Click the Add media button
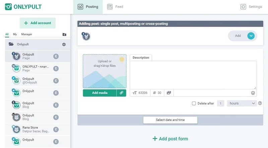The image size is (268, 148). tap(100, 93)
